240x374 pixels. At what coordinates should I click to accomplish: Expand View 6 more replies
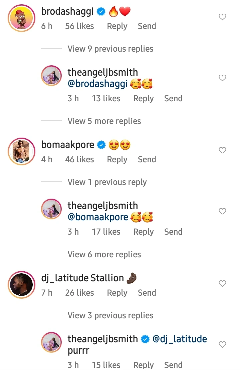[104, 254]
